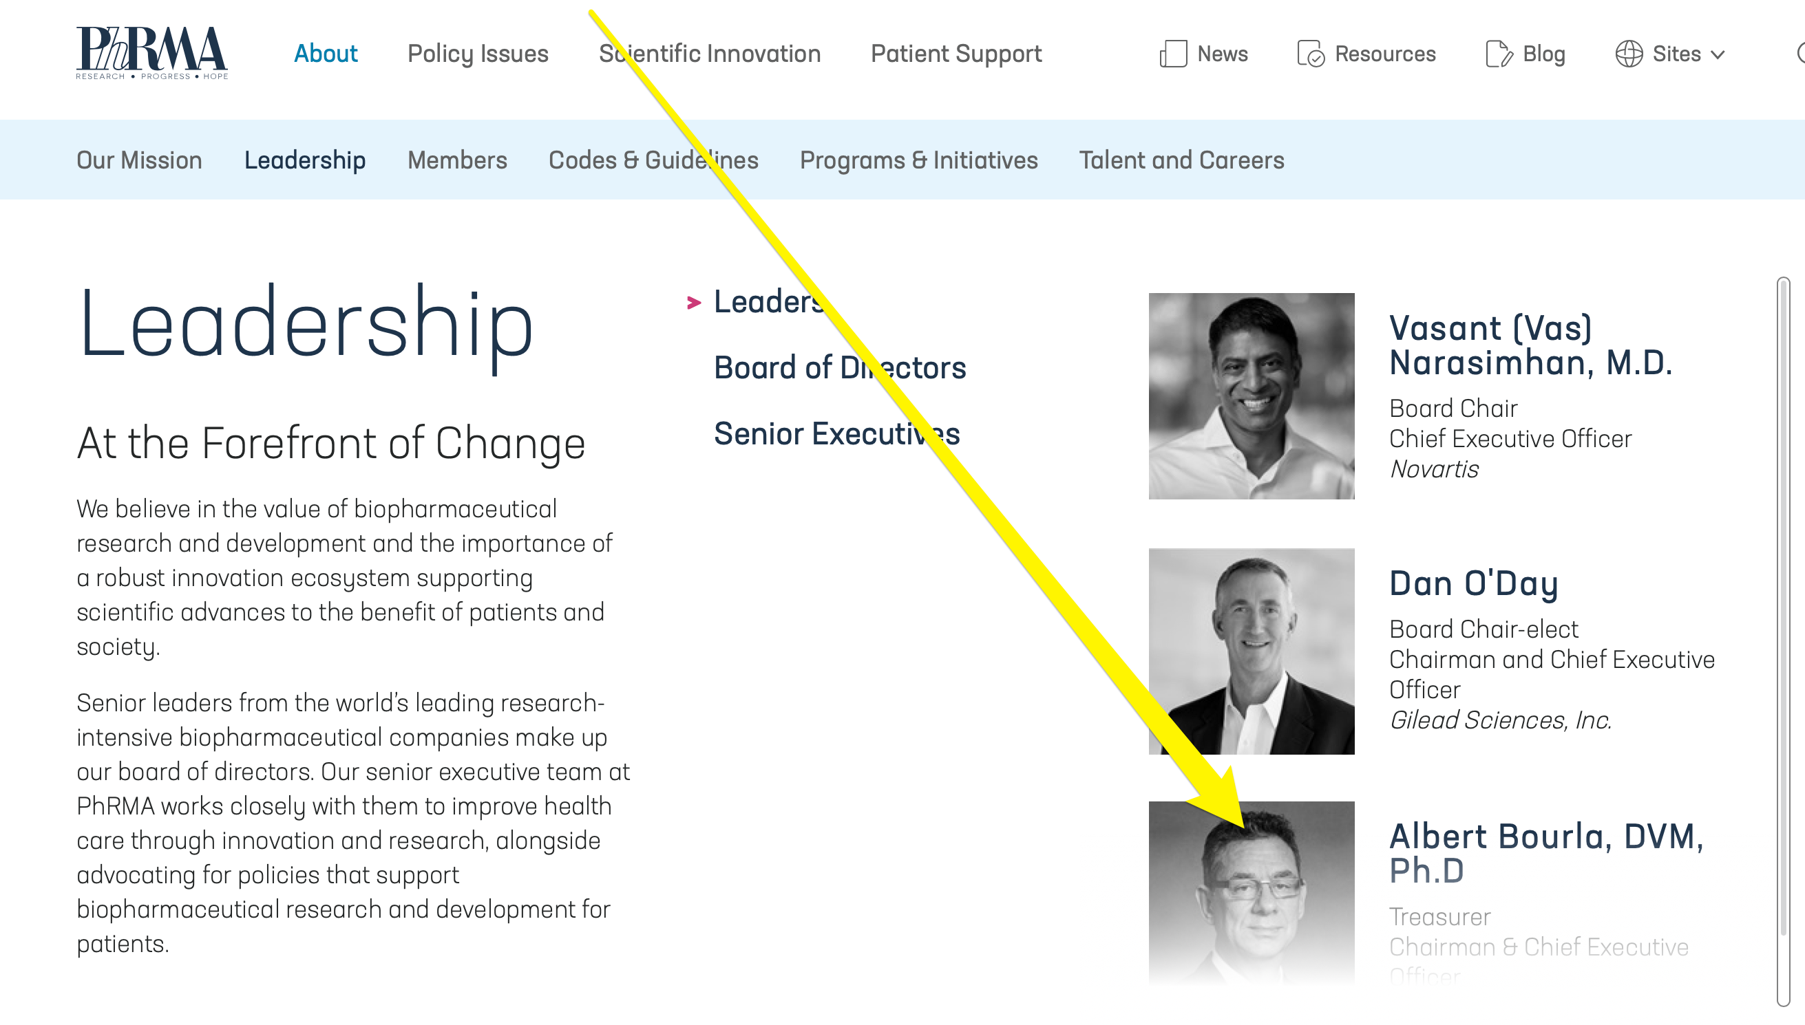Viewport: 1805px width, 1025px height.
Task: Click the pink arrow beside Leadership
Action: point(694,303)
